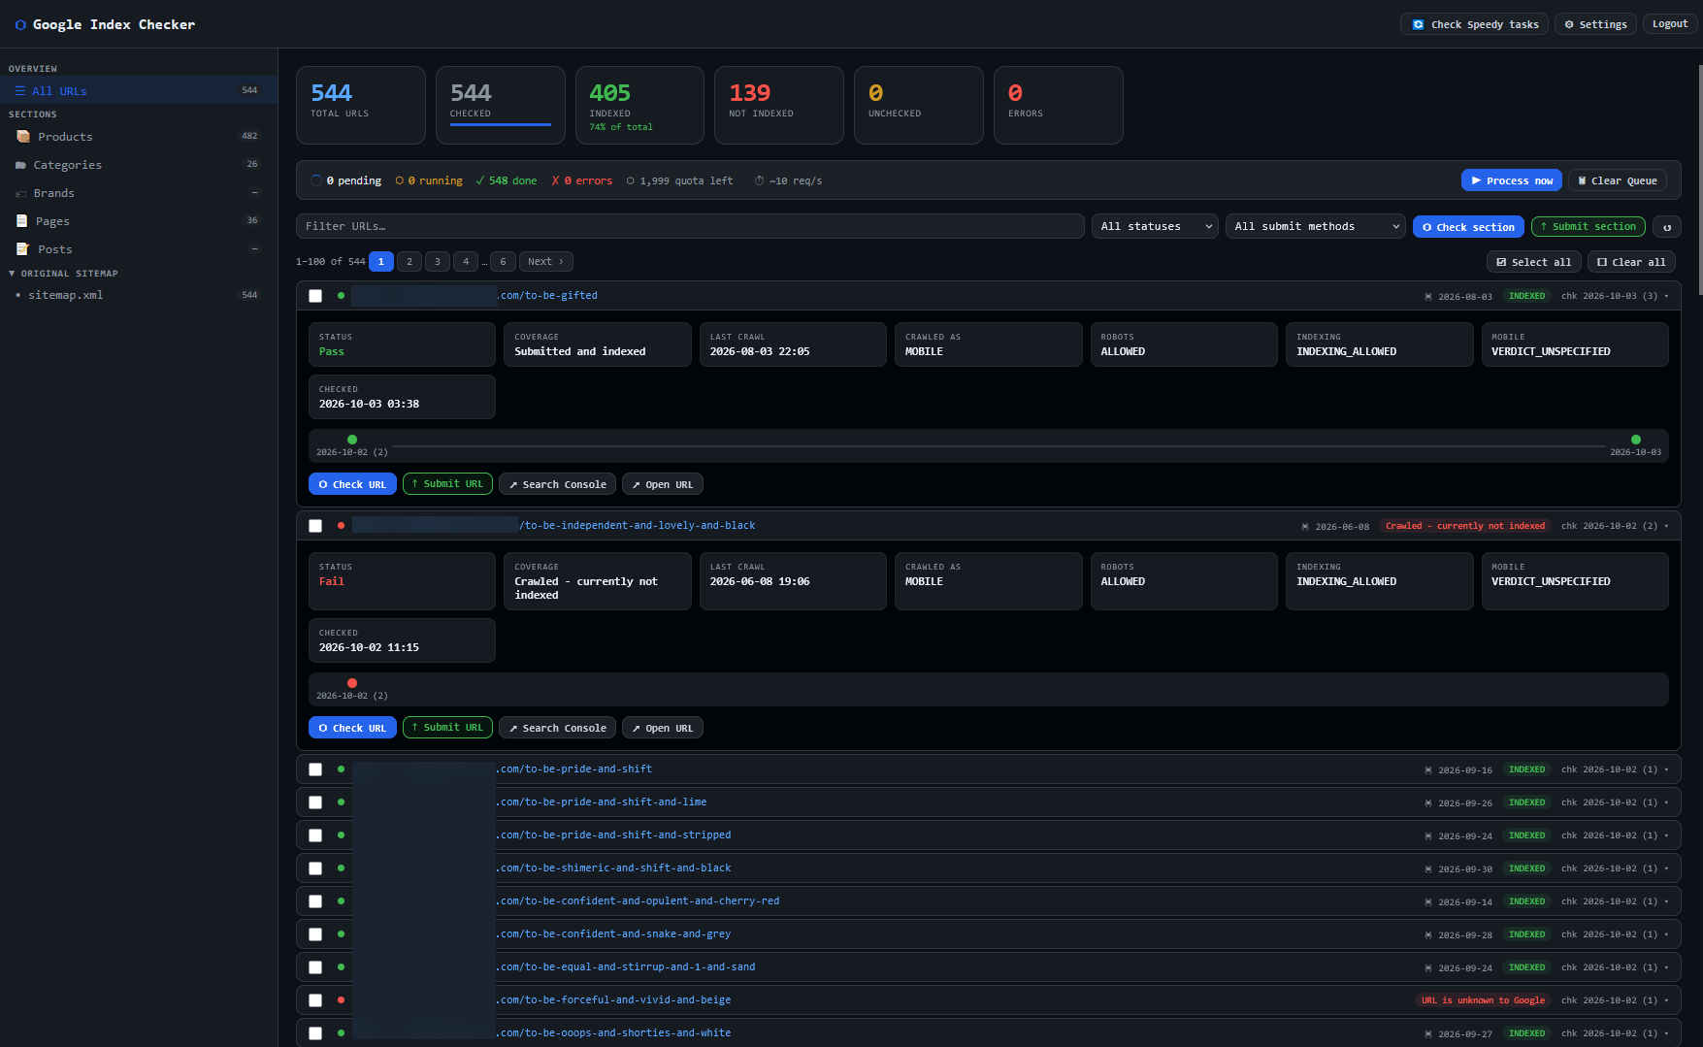
Task: Open sitemap.xml in the sidebar
Action: [x=139, y=295]
